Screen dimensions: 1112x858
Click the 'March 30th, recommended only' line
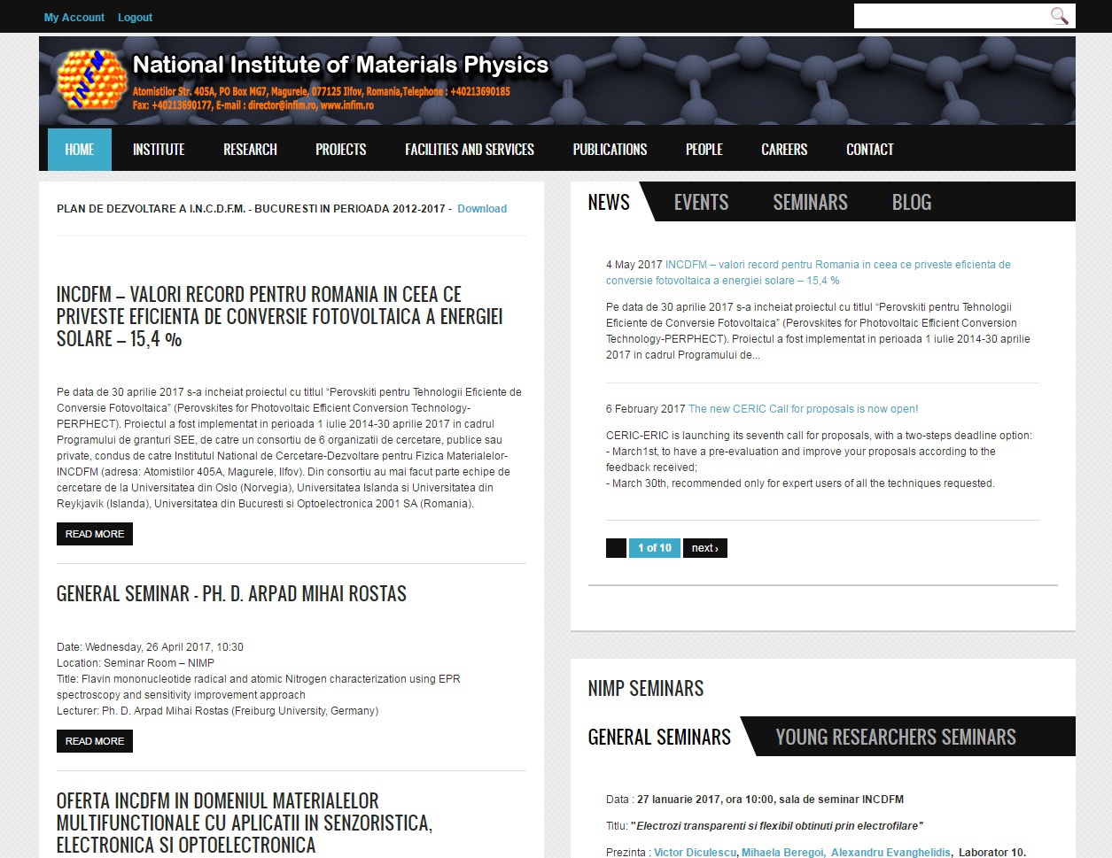click(800, 483)
